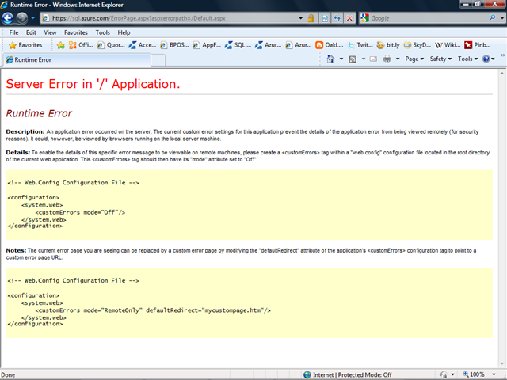507x380 pixels.
Task: Click the Favorites button
Action: [x=25, y=45]
